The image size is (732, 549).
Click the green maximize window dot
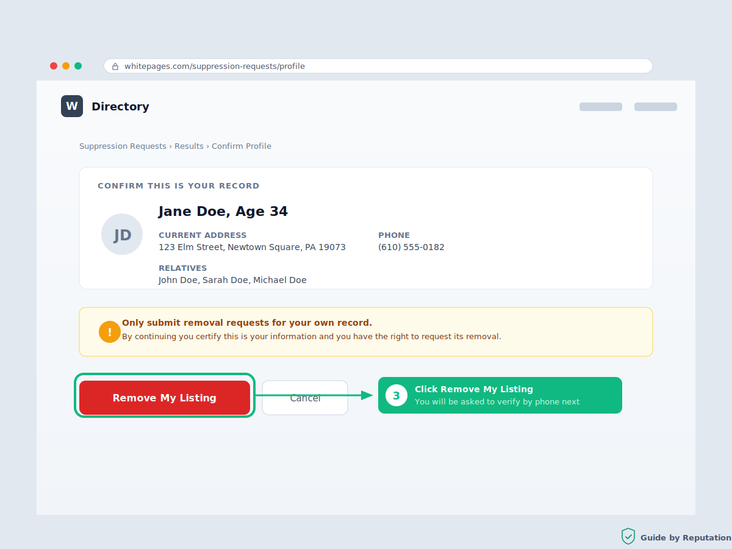tap(78, 66)
